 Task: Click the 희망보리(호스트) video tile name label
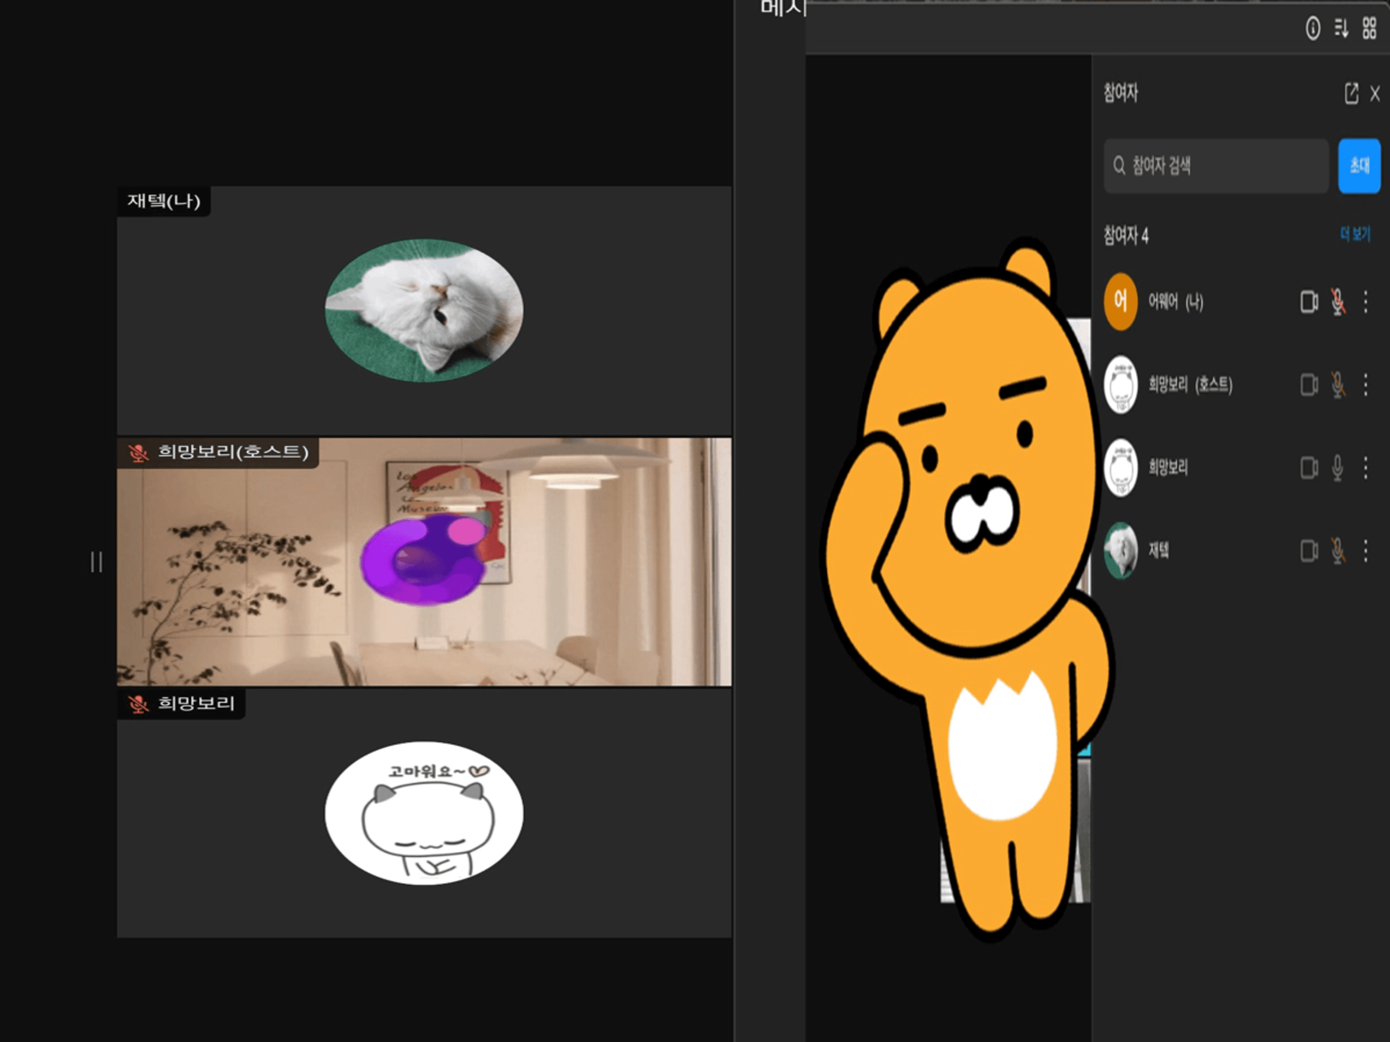233,452
